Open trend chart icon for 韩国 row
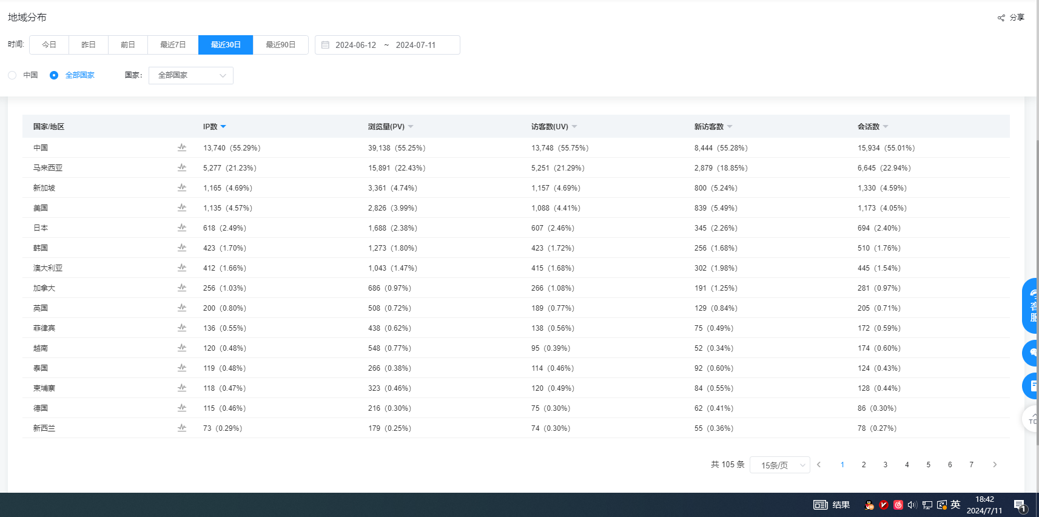Viewport: 1039px width, 517px height. click(182, 248)
